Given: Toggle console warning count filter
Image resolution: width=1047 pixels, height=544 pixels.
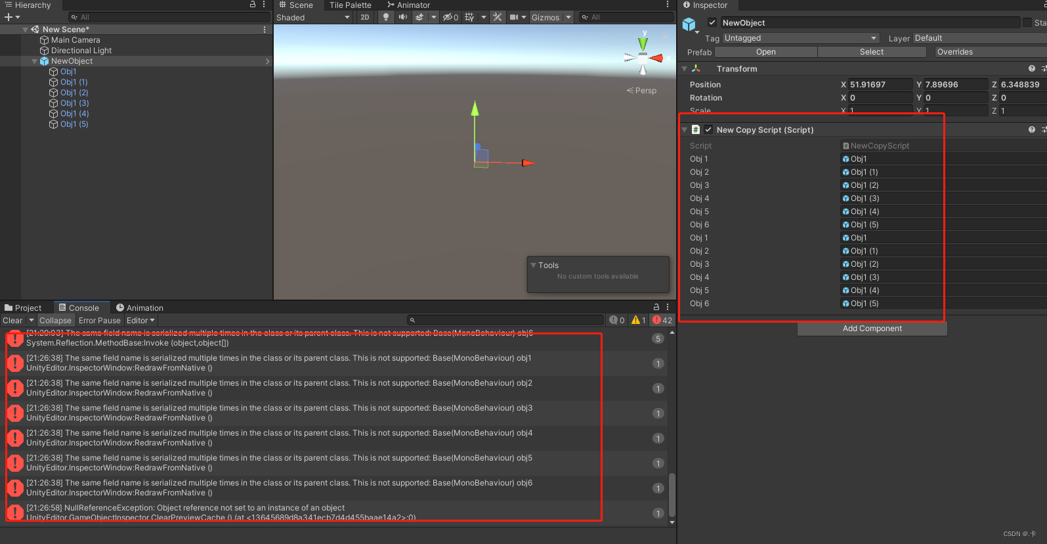Looking at the screenshot, I should coord(639,320).
